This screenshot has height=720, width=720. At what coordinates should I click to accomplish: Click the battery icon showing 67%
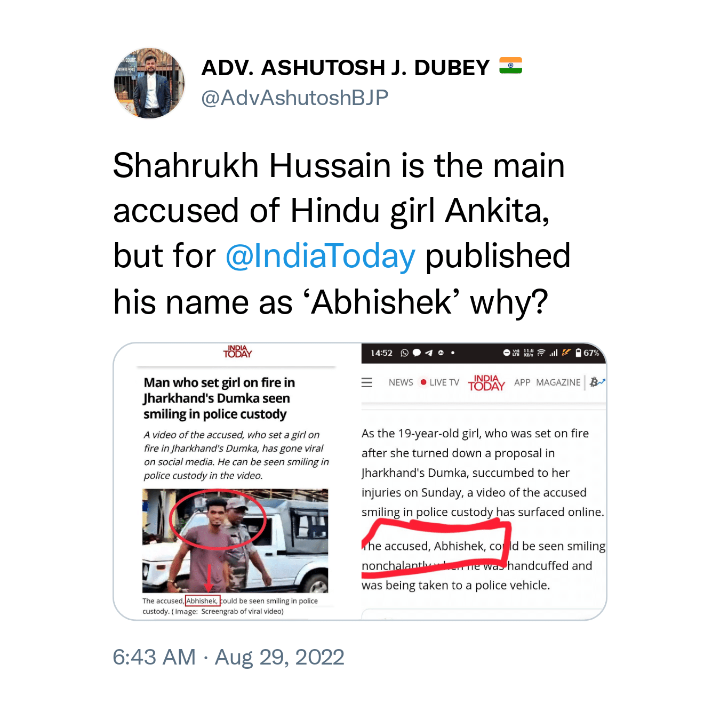(578, 353)
